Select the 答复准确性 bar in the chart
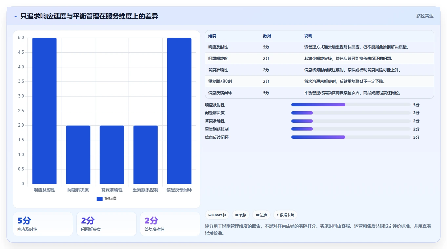The width and height of the screenshot is (447, 249). [x=112, y=155]
